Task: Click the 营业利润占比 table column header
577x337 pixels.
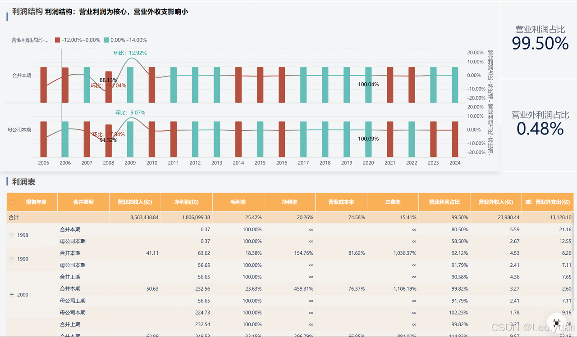Action: 444,202
